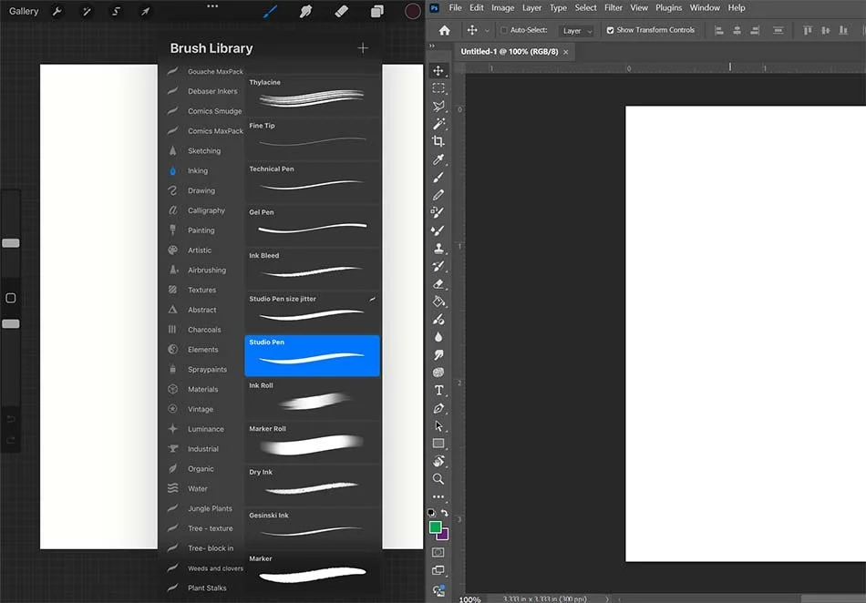
Task: Open the Layer menu
Action: (x=531, y=7)
